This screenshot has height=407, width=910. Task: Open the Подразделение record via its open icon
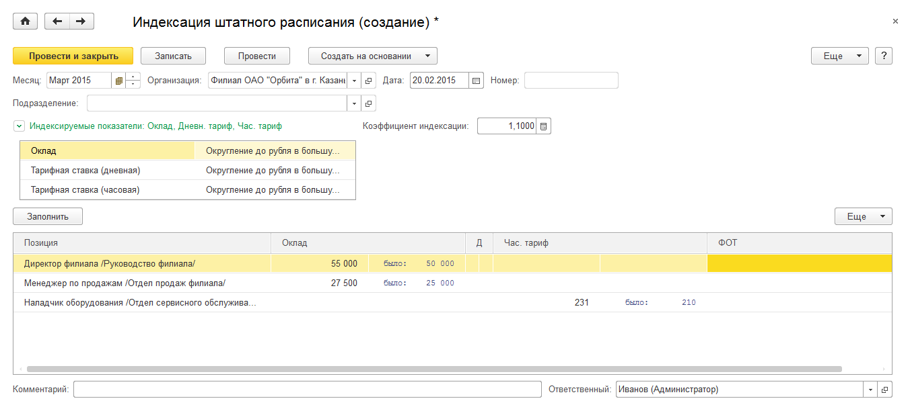(369, 103)
